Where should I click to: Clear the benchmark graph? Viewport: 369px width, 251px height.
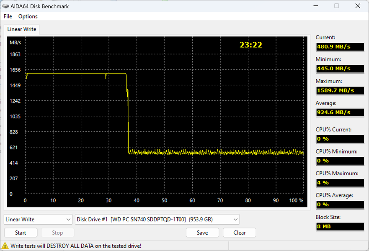click(240, 233)
